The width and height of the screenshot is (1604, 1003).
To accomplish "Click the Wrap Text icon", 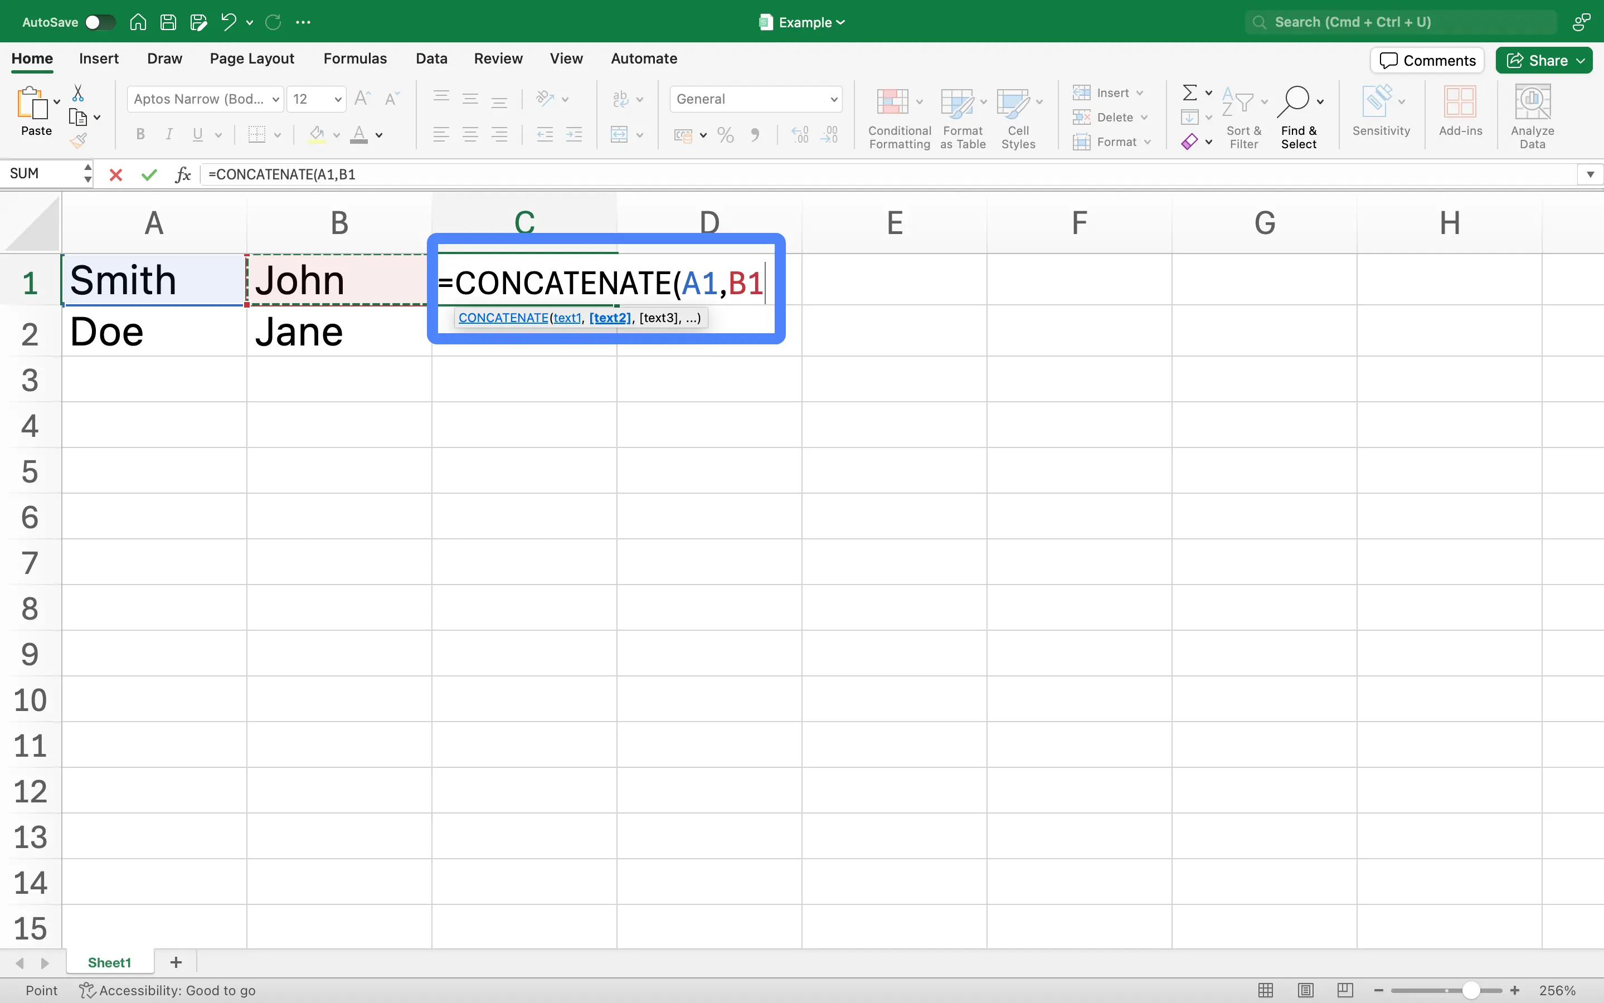I will pyautogui.click(x=621, y=99).
